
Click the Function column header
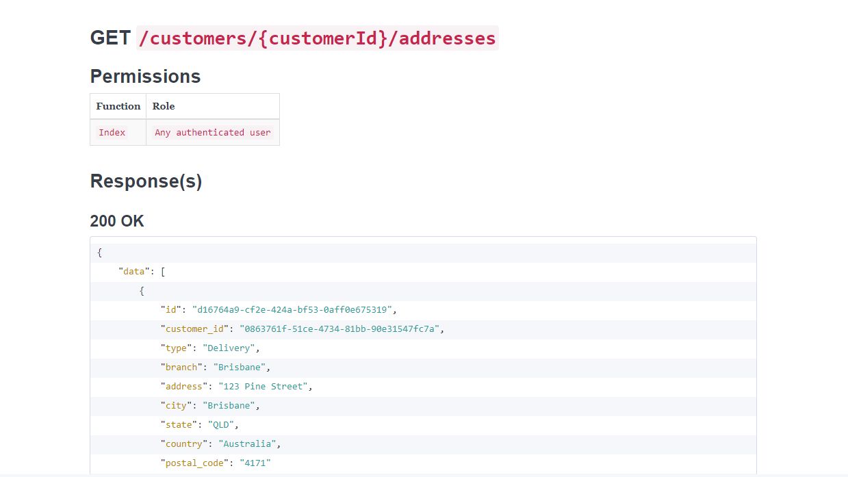pos(118,106)
